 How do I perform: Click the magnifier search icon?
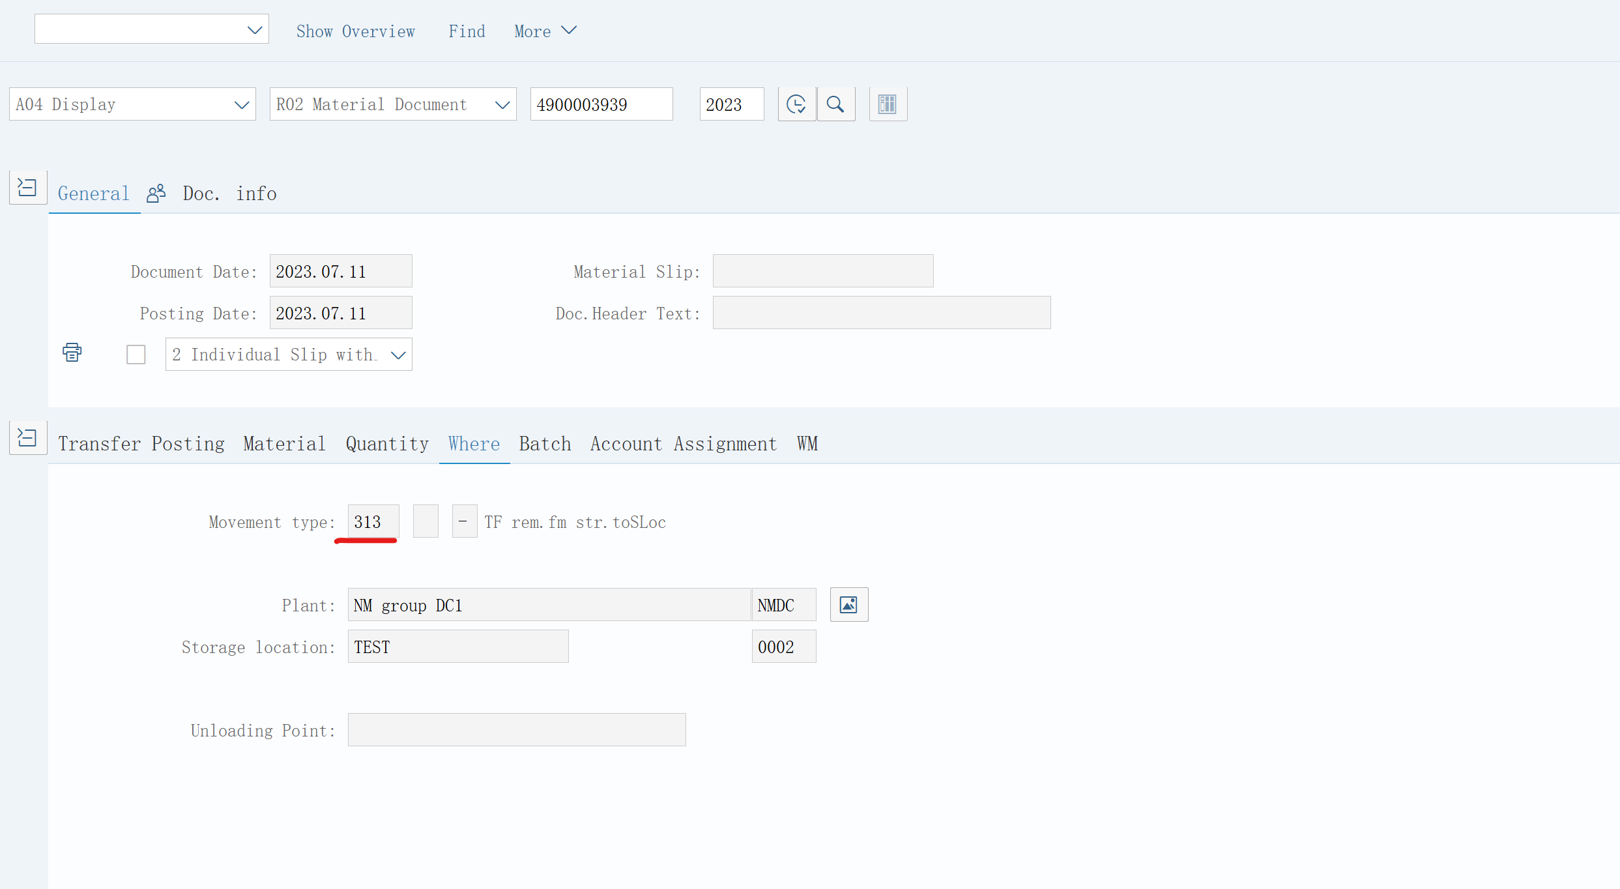835,104
